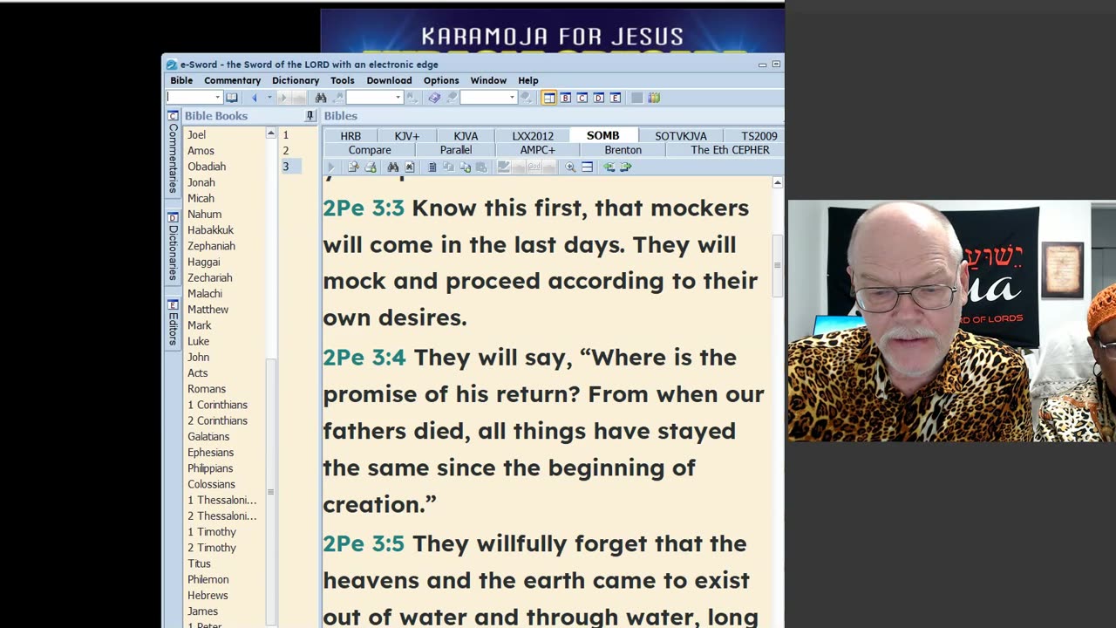Select the book Hebrews
1116x628 pixels.
(208, 595)
